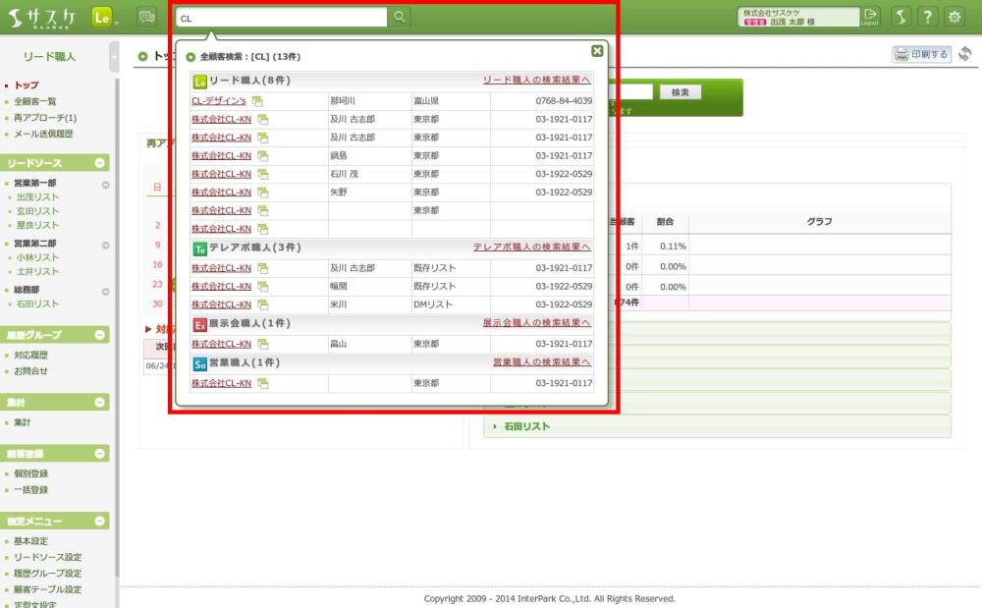This screenshot has height=608, width=982.
Task: Collapse the リードソース sidebar section
Action: click(x=100, y=163)
